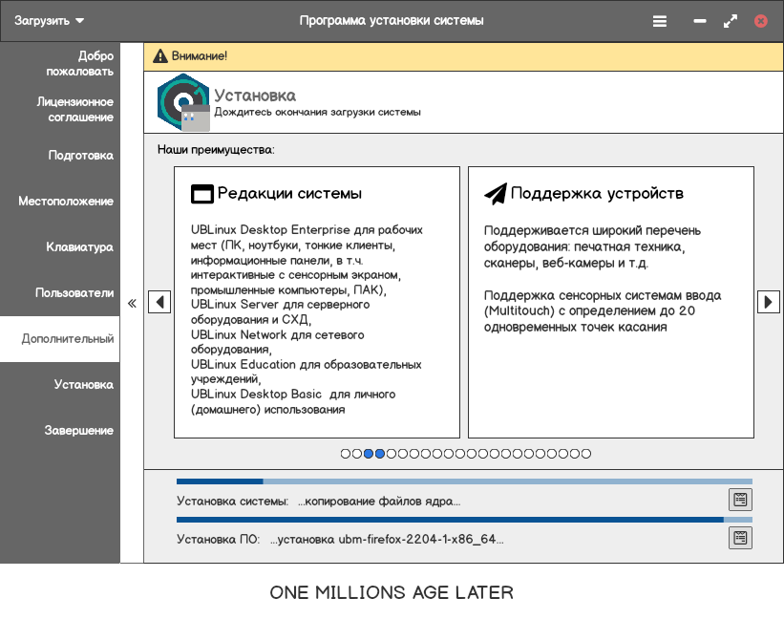
Task: Click the UBLinux Desktop Basic line
Action: pos(293,401)
